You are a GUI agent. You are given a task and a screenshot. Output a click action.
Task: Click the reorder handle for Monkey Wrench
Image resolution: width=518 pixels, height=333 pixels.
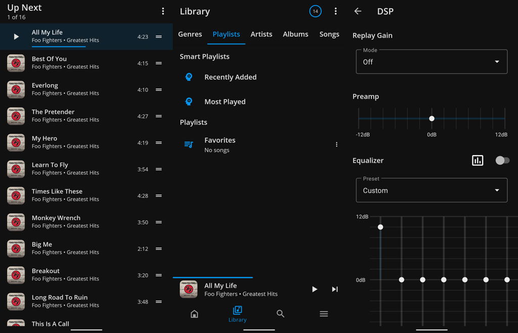coord(159,222)
